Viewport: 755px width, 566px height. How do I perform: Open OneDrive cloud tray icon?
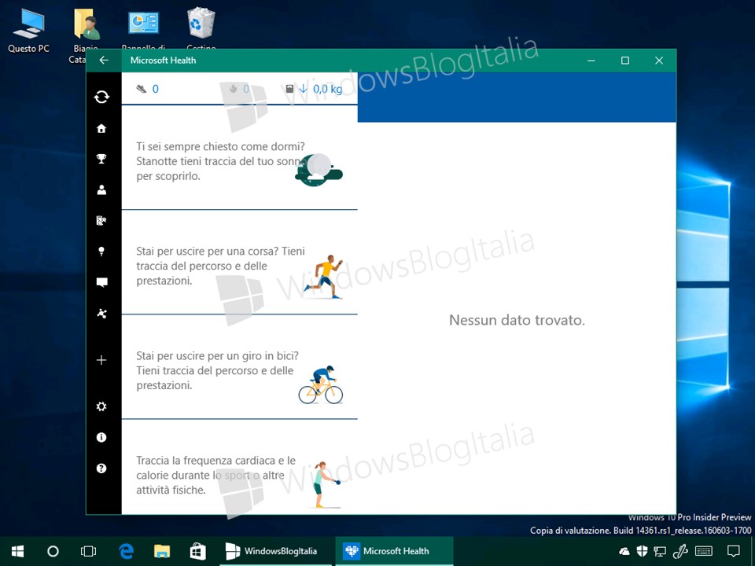click(x=624, y=551)
